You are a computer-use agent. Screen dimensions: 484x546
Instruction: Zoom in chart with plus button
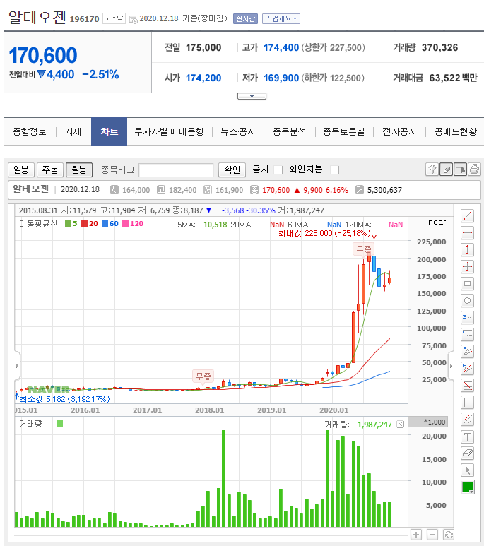pyautogui.click(x=416, y=535)
